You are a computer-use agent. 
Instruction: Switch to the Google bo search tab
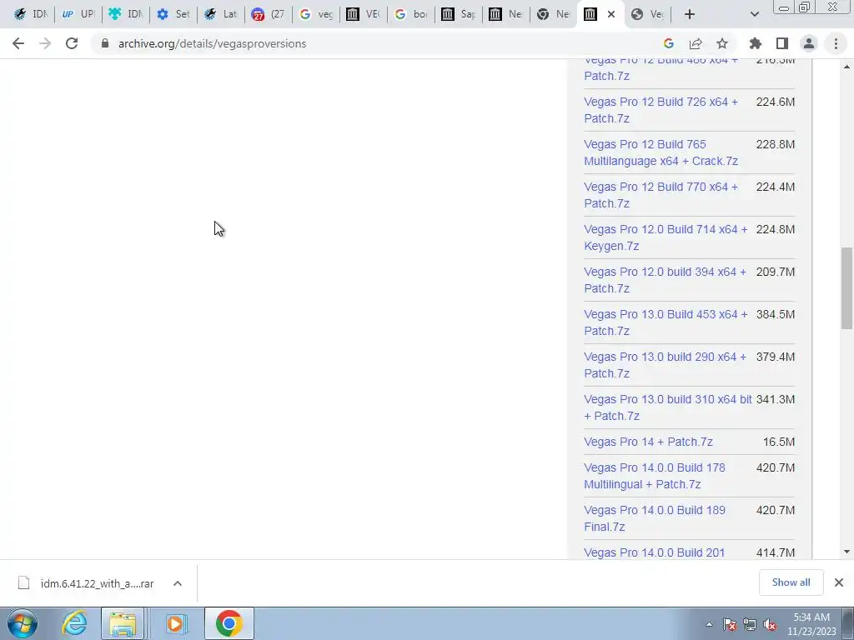[x=410, y=14]
